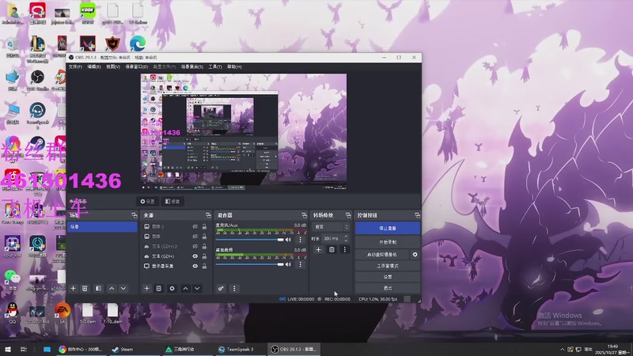
Task: Toggle lock on 图像 source
Action: [204, 237]
